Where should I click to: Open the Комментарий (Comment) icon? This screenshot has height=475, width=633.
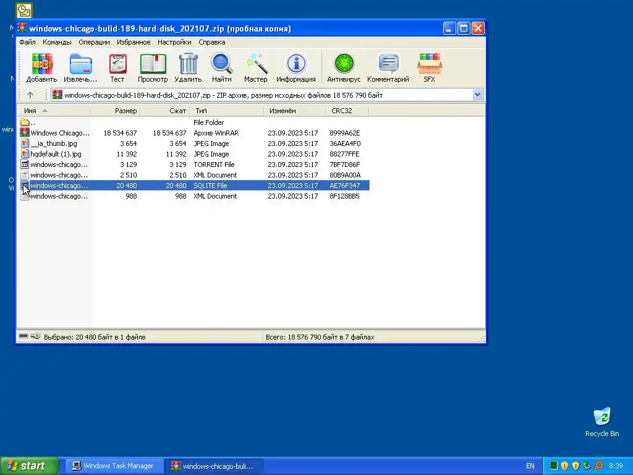tap(388, 64)
